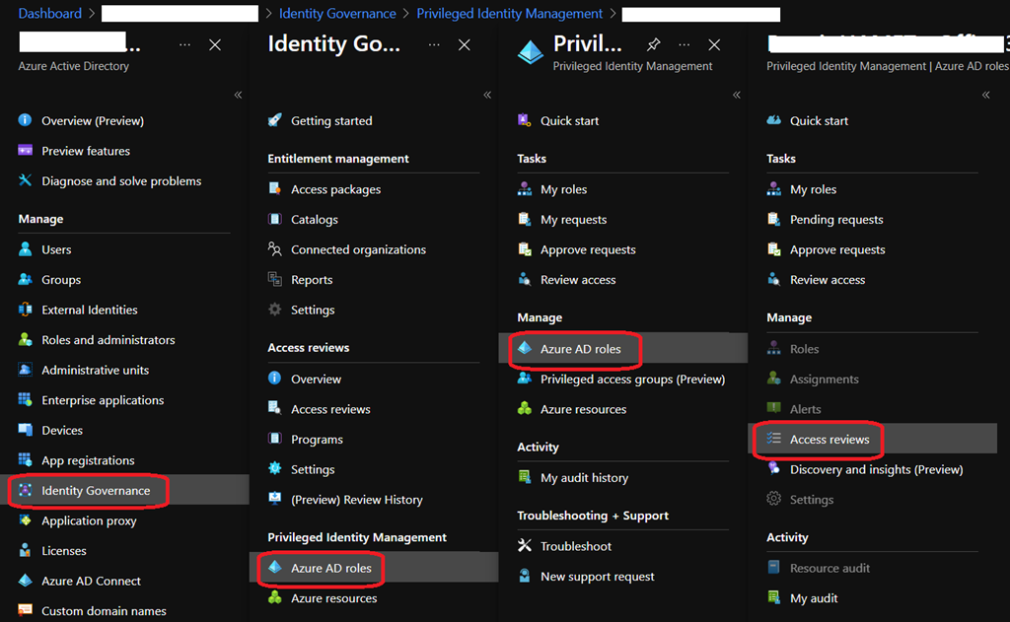Select App registrations menu item

(x=88, y=460)
